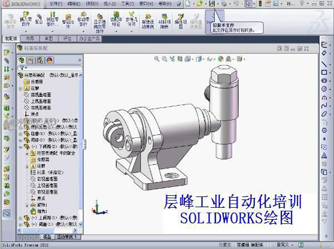This screenshot has height=249, width=334.
Task: Select the 运动算例 1 bottom tab
Action: tap(67, 236)
